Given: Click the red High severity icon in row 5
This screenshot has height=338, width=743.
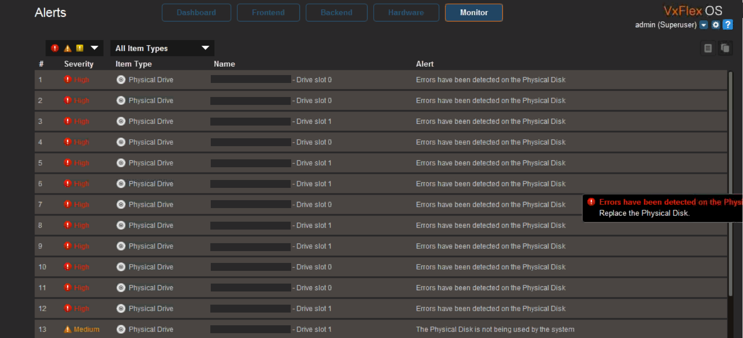Looking at the screenshot, I should (x=67, y=163).
